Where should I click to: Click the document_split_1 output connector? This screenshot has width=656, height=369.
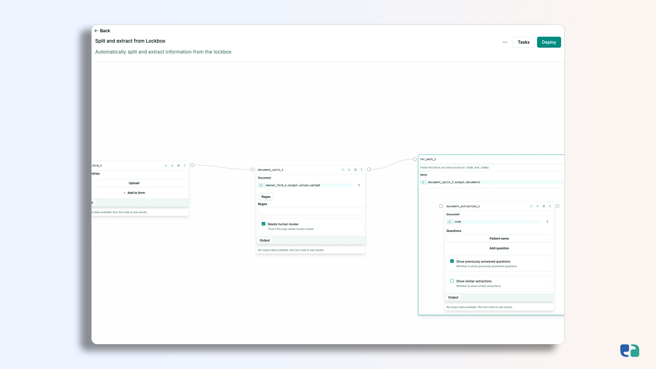click(x=369, y=169)
